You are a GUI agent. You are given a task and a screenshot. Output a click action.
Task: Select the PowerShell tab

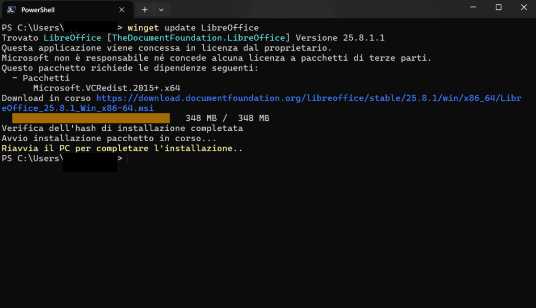68,10
